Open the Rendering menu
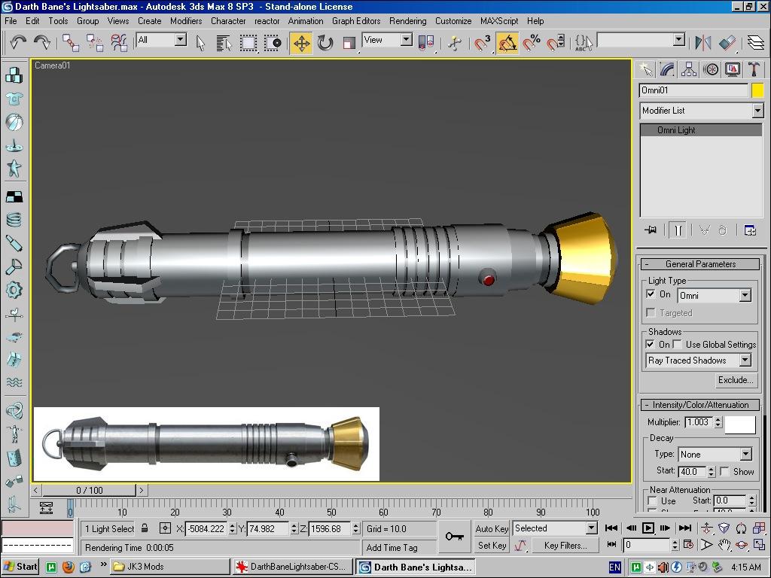 pos(407,21)
